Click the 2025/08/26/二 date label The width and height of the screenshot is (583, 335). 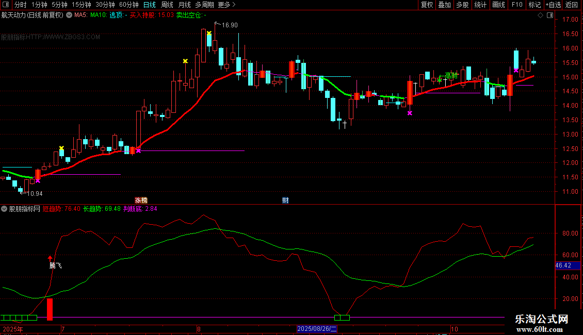coord(317,329)
